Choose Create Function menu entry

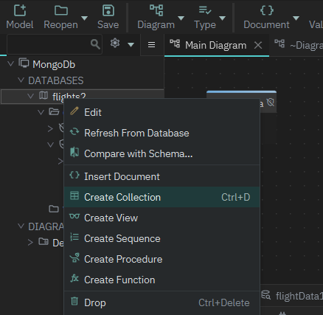click(x=161, y=280)
